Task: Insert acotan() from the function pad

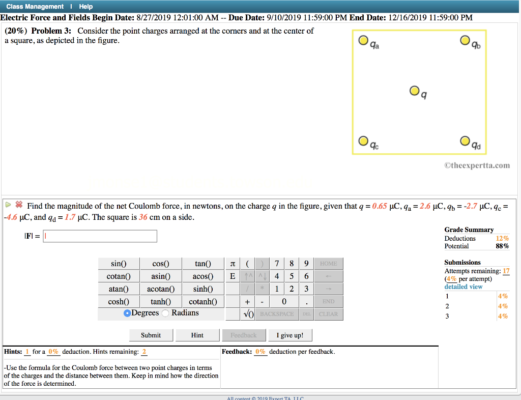Action: pyautogui.click(x=160, y=289)
